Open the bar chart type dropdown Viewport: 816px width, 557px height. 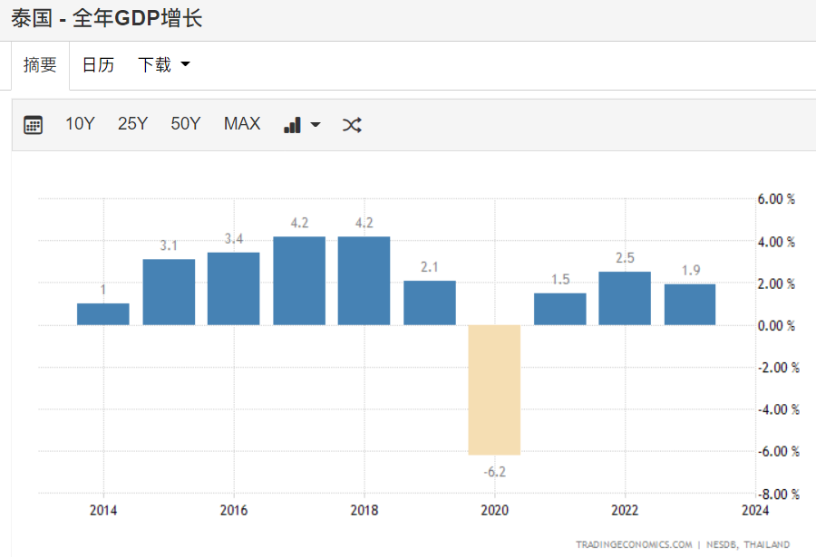[x=302, y=125]
